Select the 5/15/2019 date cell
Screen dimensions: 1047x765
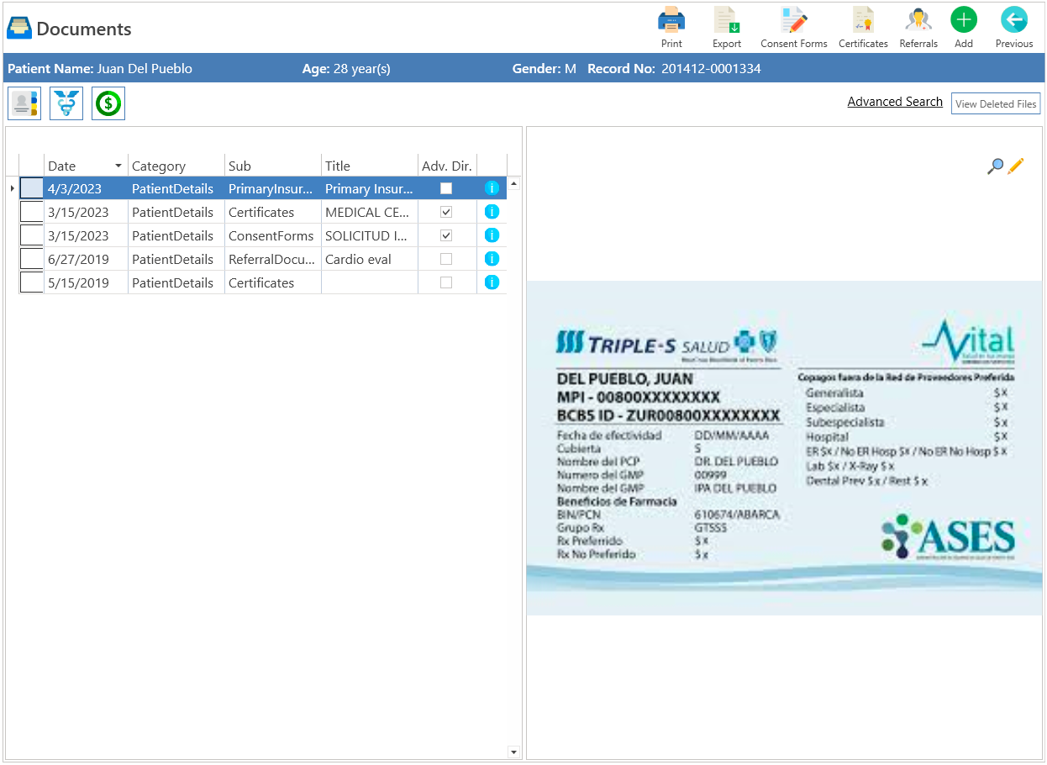(86, 282)
